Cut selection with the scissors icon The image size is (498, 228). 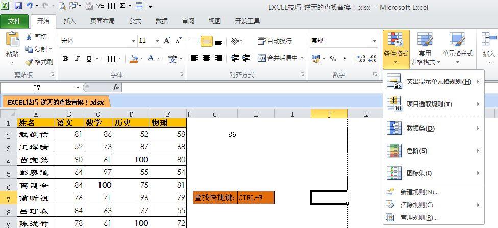[29, 37]
